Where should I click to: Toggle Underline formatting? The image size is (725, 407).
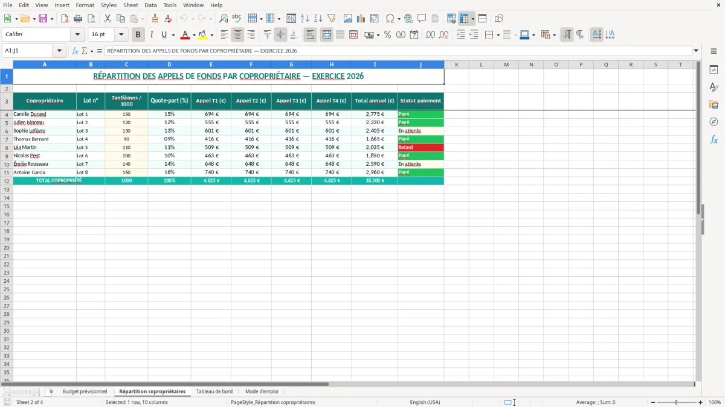point(164,35)
